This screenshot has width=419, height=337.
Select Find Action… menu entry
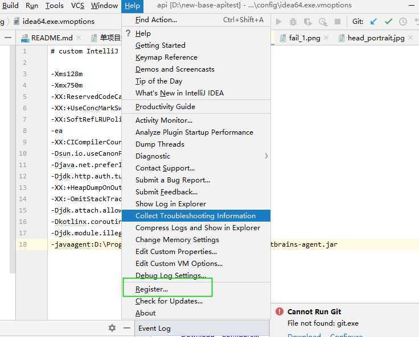(x=196, y=20)
